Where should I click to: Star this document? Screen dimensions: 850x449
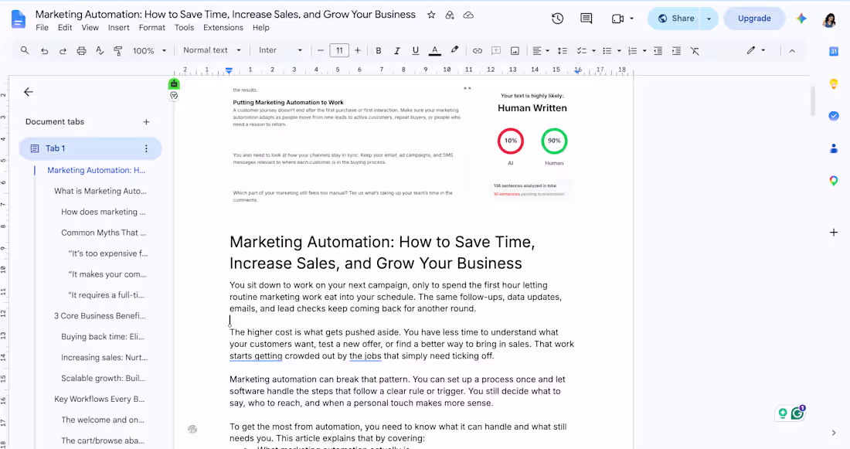(x=431, y=15)
